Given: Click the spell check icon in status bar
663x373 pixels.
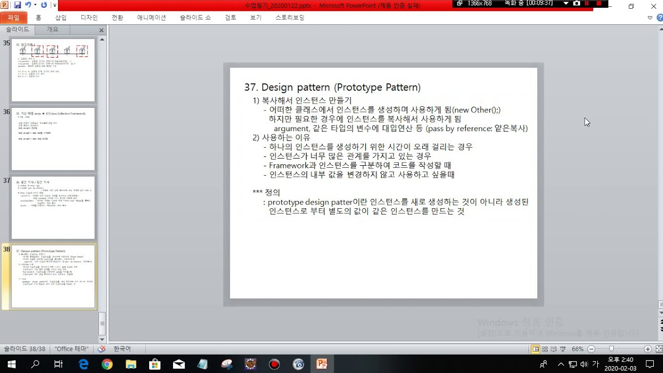Looking at the screenshot, I should pyautogui.click(x=102, y=349).
